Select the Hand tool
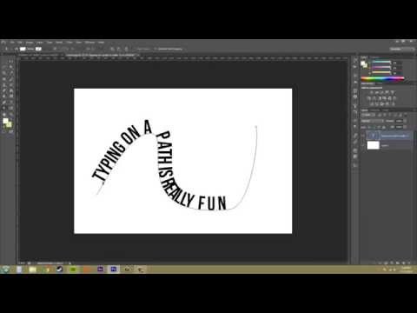Viewport: 417px width, 313px height. coord(4,114)
